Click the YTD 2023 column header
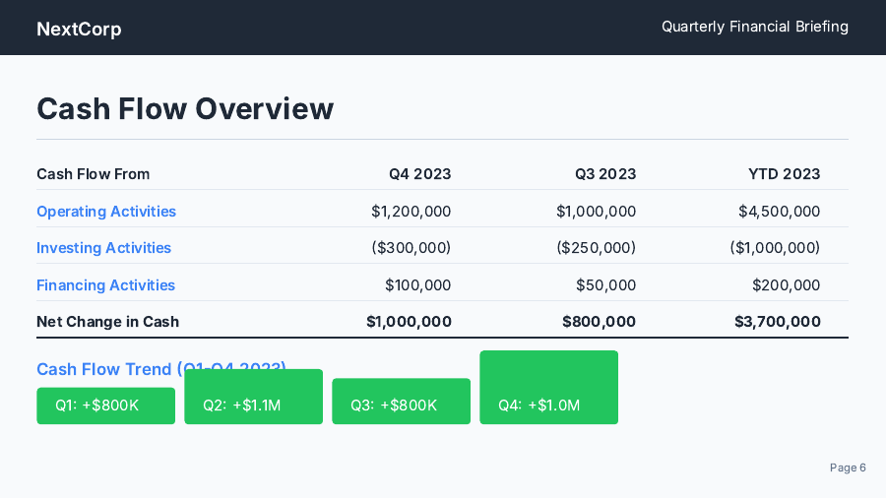886x499 pixels. point(784,174)
